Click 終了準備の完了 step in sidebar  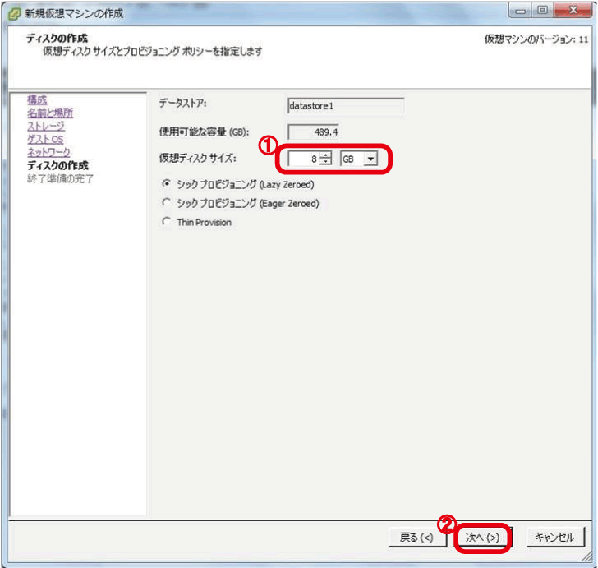click(x=60, y=178)
